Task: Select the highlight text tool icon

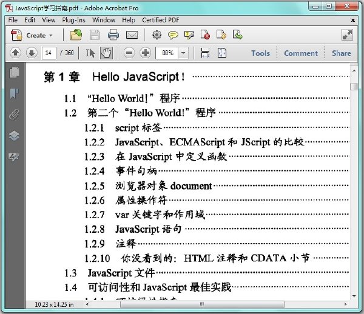Action: click(x=189, y=35)
